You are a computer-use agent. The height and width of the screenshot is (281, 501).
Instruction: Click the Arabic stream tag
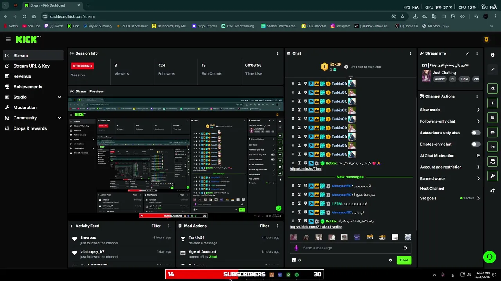pos(440,79)
